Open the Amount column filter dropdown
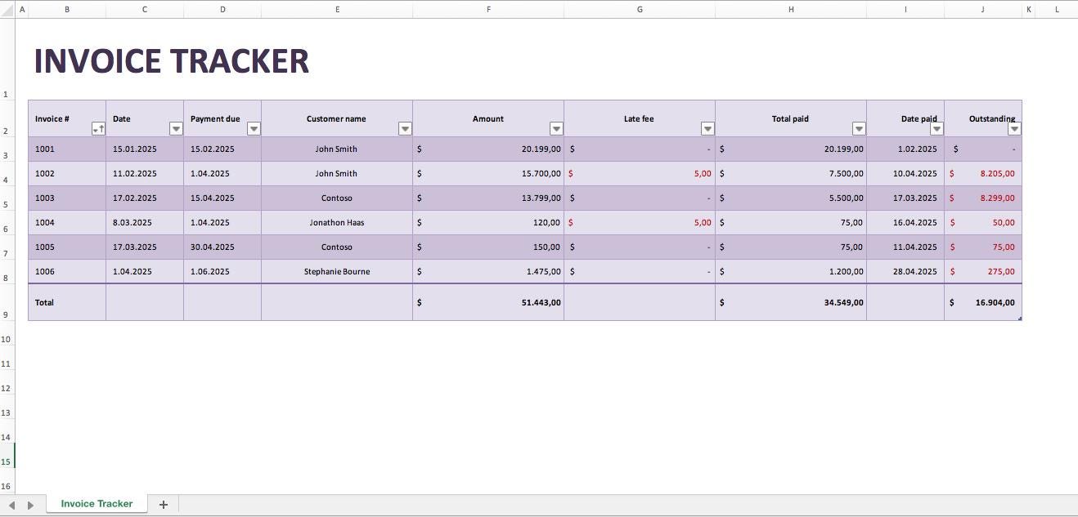 (x=556, y=129)
